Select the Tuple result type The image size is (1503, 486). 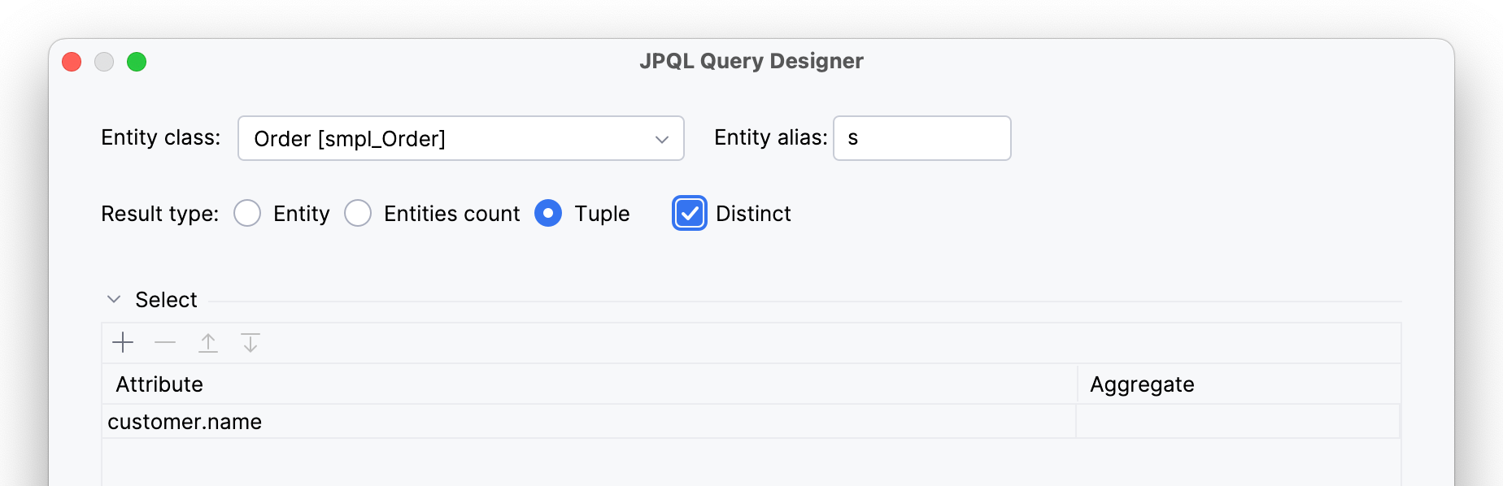pos(548,214)
